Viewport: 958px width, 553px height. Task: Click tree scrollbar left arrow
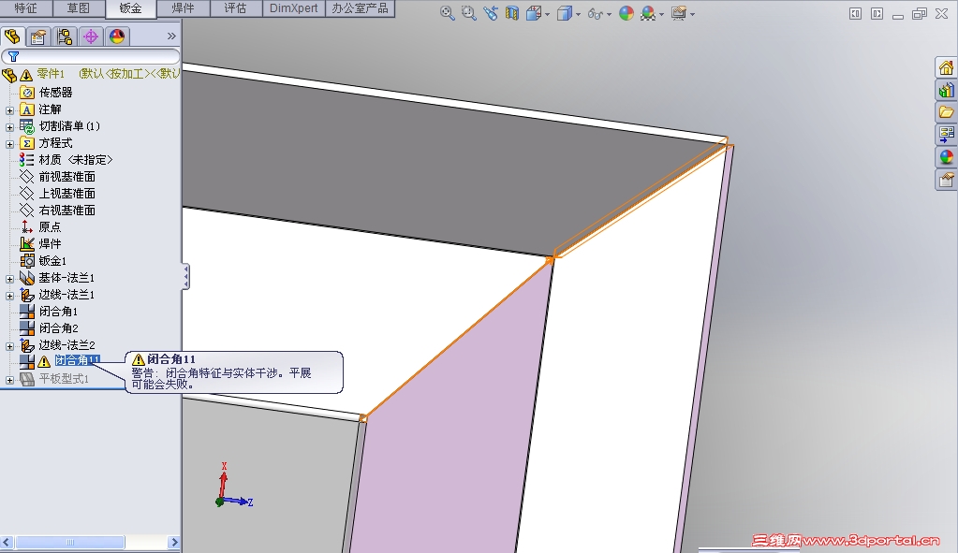click(x=7, y=542)
